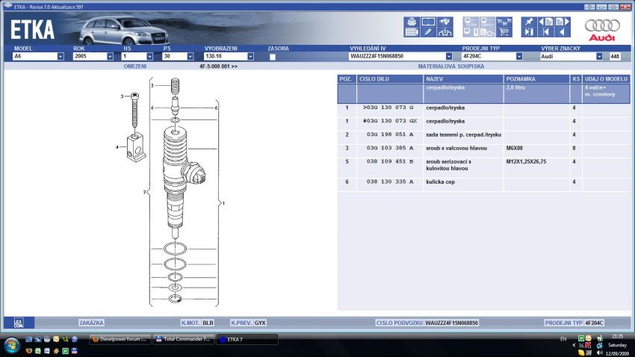Toggle the ZASOBA checkbox
This screenshot has width=635, height=357.
pyautogui.click(x=273, y=57)
